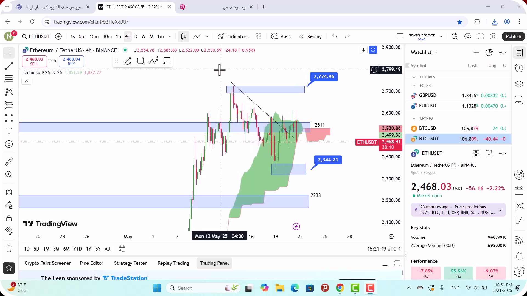Open the line tools dropdown arrow

pyautogui.click(x=207, y=36)
